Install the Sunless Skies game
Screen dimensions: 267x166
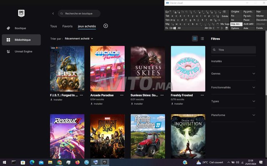(x=138, y=104)
